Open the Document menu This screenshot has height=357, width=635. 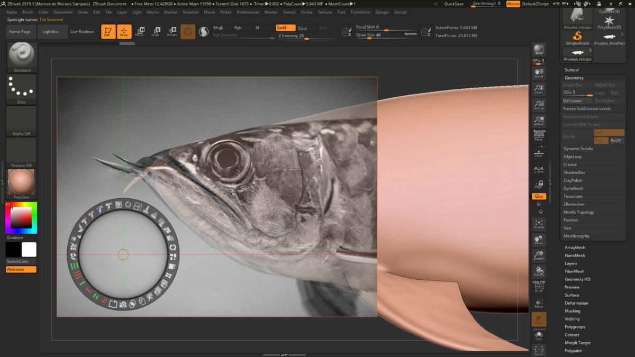click(x=63, y=12)
